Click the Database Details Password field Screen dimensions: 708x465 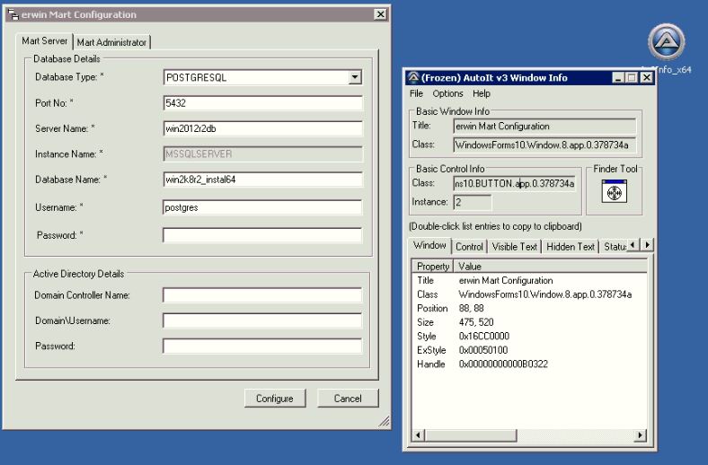click(262, 235)
